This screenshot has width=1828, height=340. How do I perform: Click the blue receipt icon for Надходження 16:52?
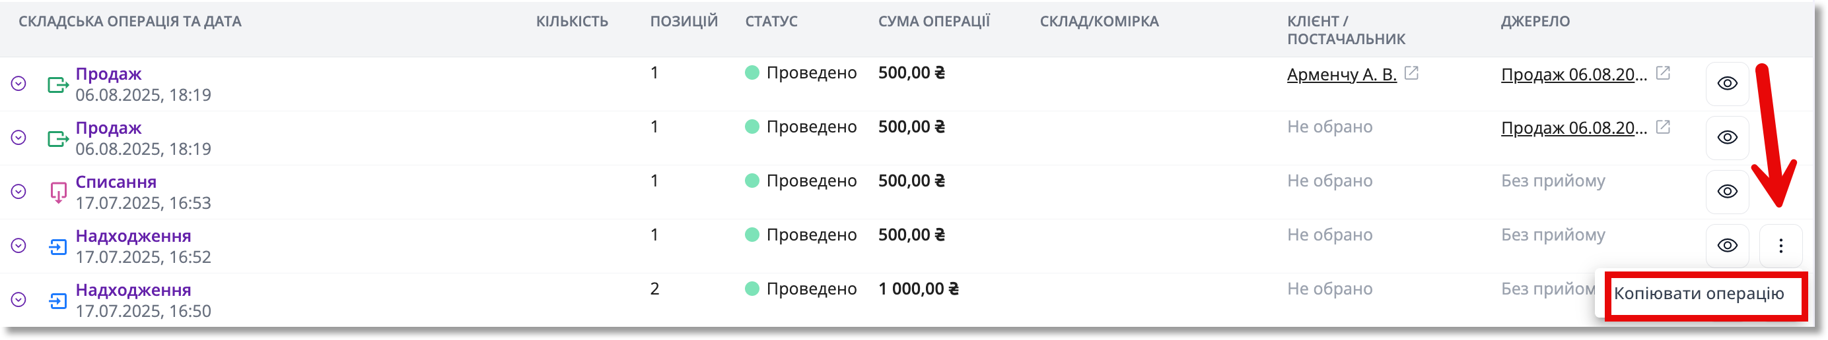coord(58,246)
